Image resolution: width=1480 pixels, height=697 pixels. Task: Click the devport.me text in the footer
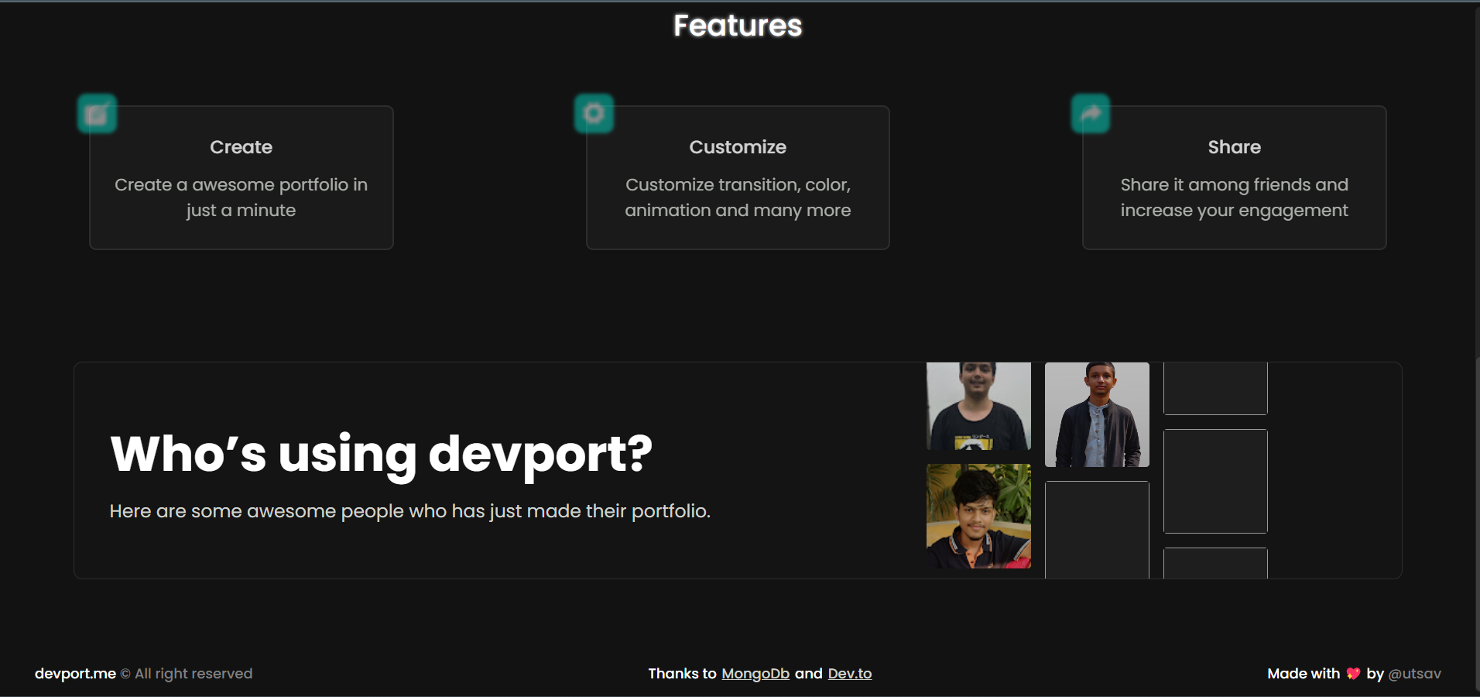[75, 673]
